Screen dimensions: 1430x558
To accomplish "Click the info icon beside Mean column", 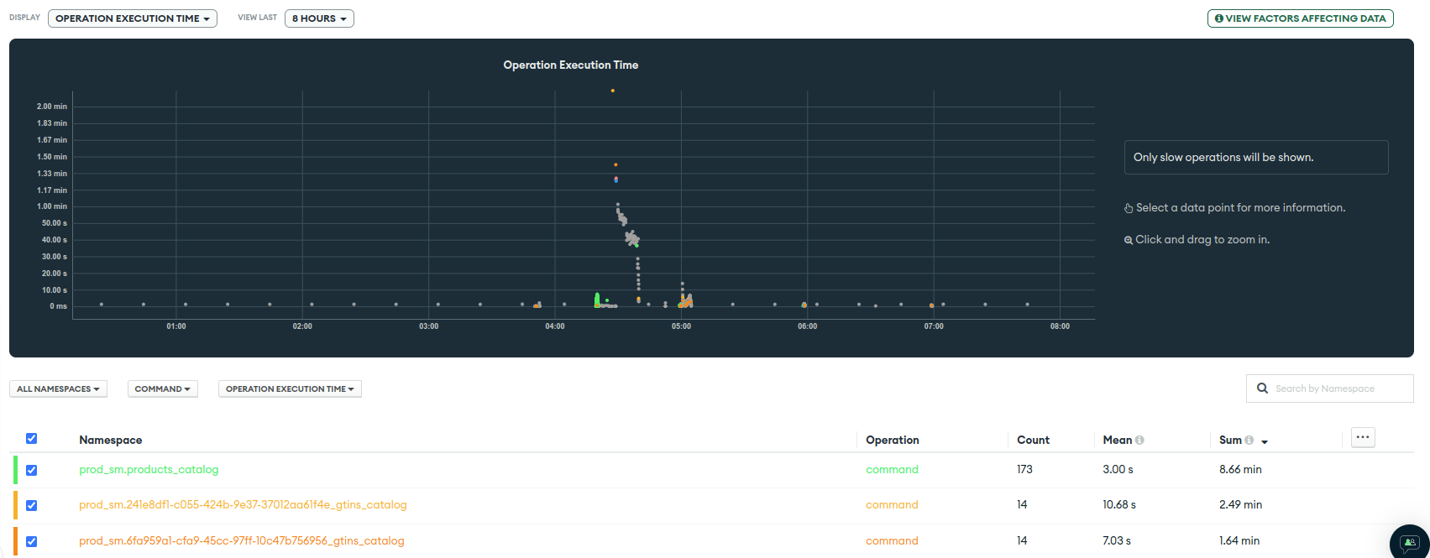I will [x=1139, y=441].
